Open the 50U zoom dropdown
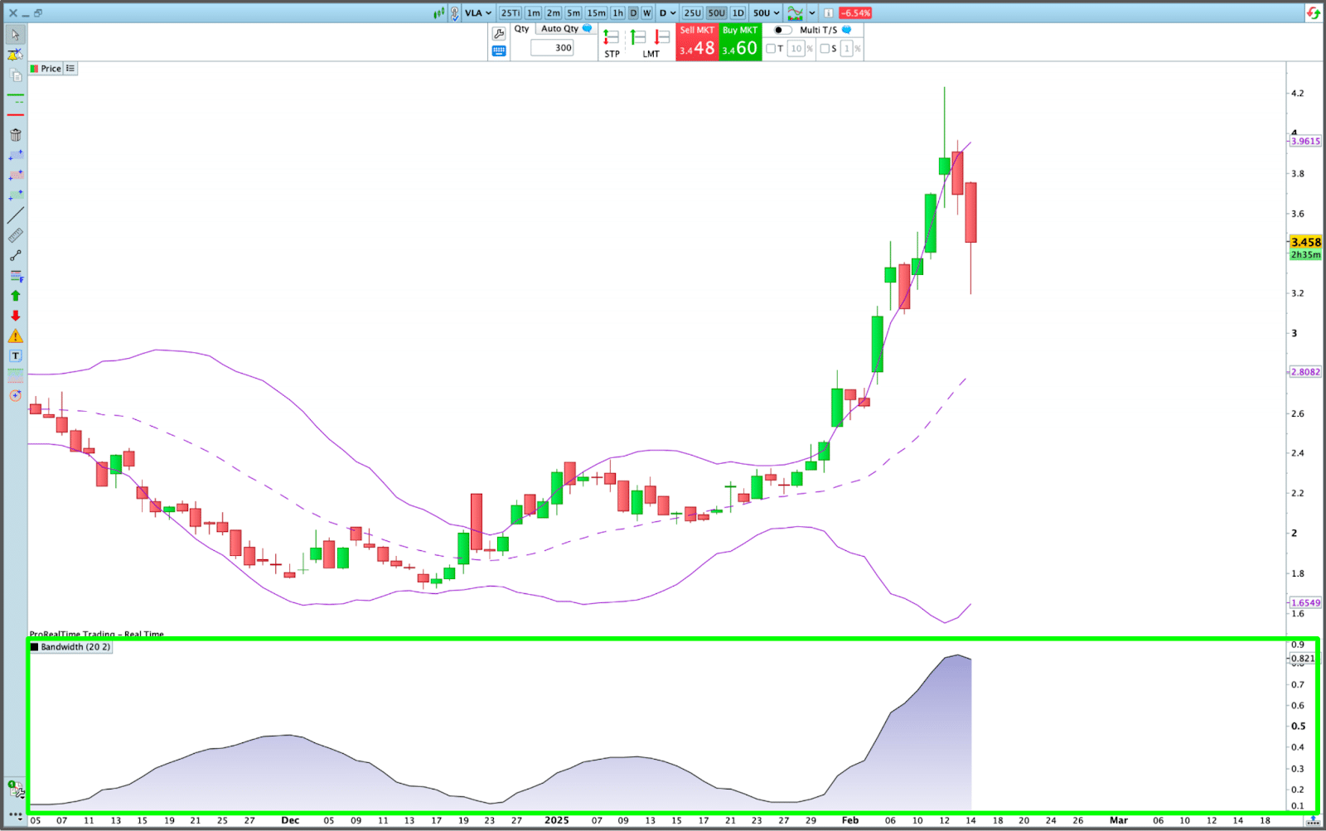 click(x=764, y=12)
